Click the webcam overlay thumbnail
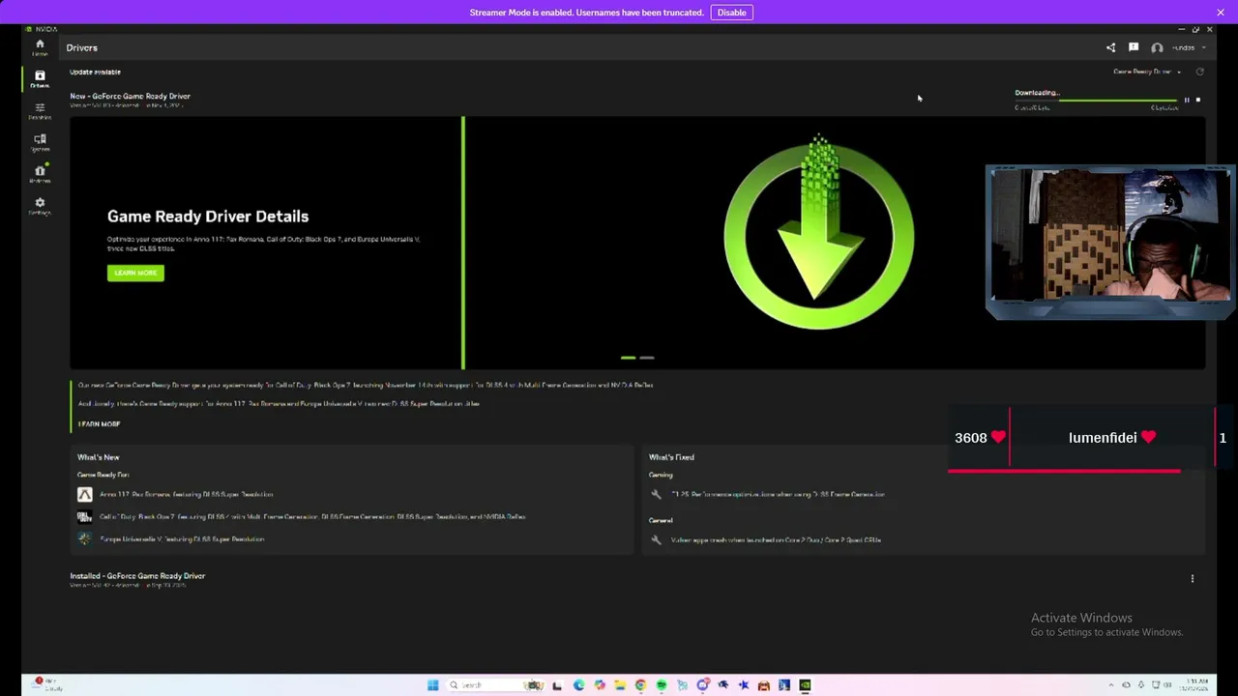Viewport: 1238px width, 696px height. 1108,242
